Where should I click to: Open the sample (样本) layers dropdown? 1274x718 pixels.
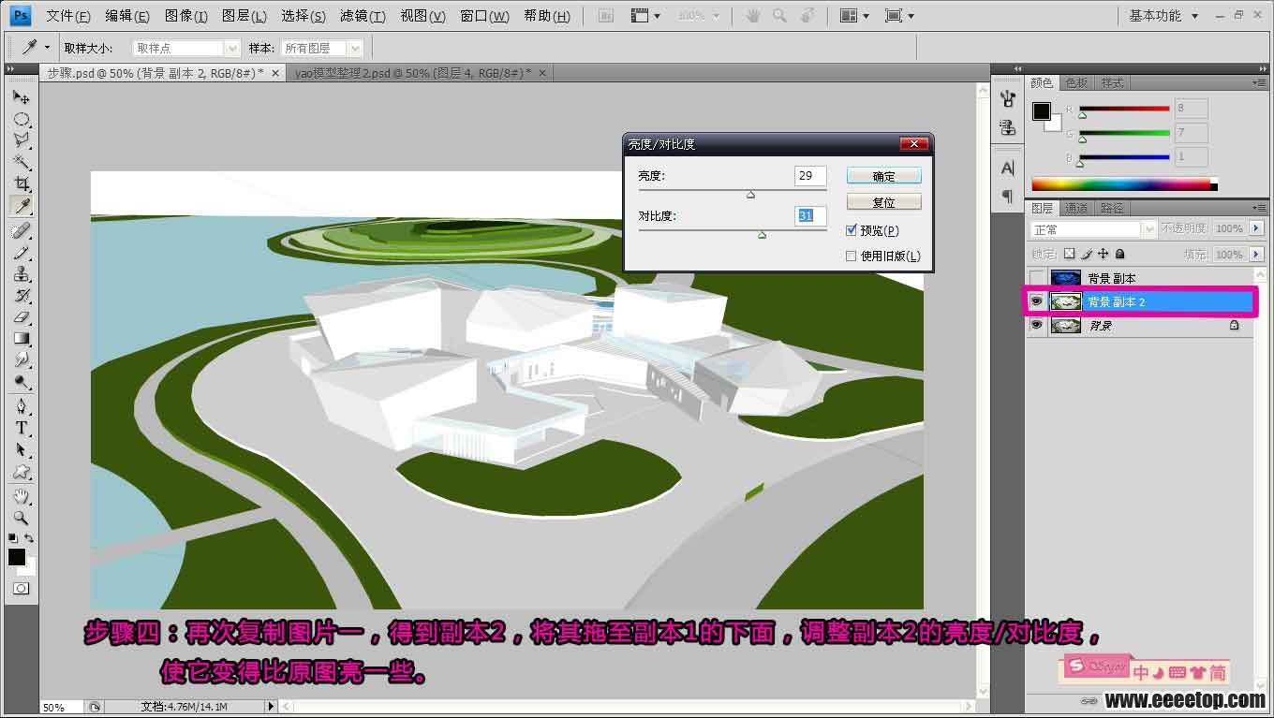click(321, 48)
